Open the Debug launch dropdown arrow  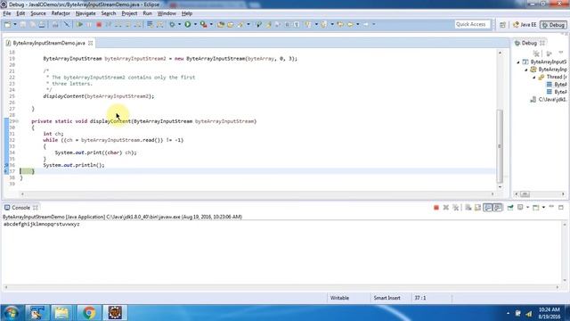180,24
